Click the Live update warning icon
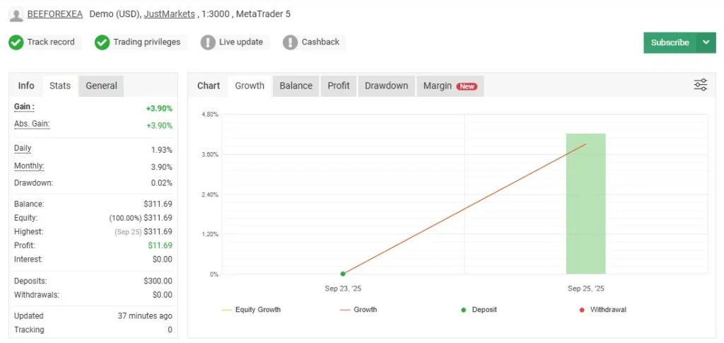The image size is (724, 343). (208, 42)
